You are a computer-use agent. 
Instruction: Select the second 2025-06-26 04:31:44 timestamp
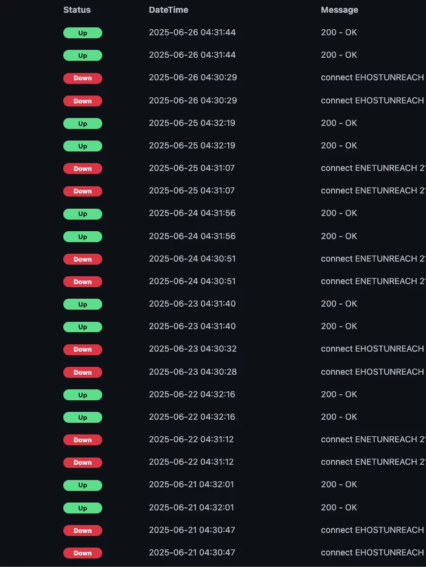pyautogui.click(x=192, y=55)
